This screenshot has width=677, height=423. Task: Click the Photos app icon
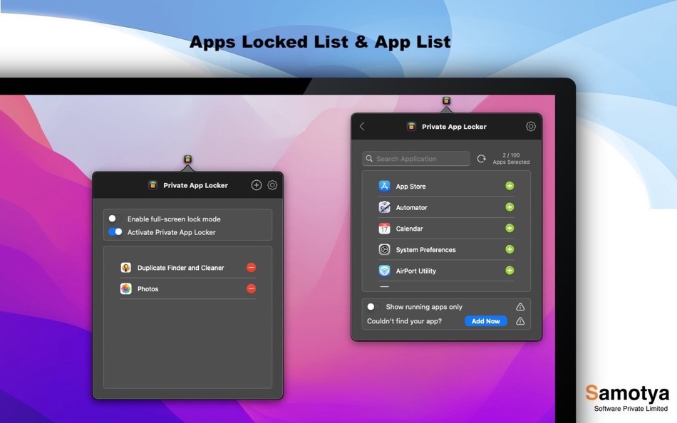(x=125, y=288)
